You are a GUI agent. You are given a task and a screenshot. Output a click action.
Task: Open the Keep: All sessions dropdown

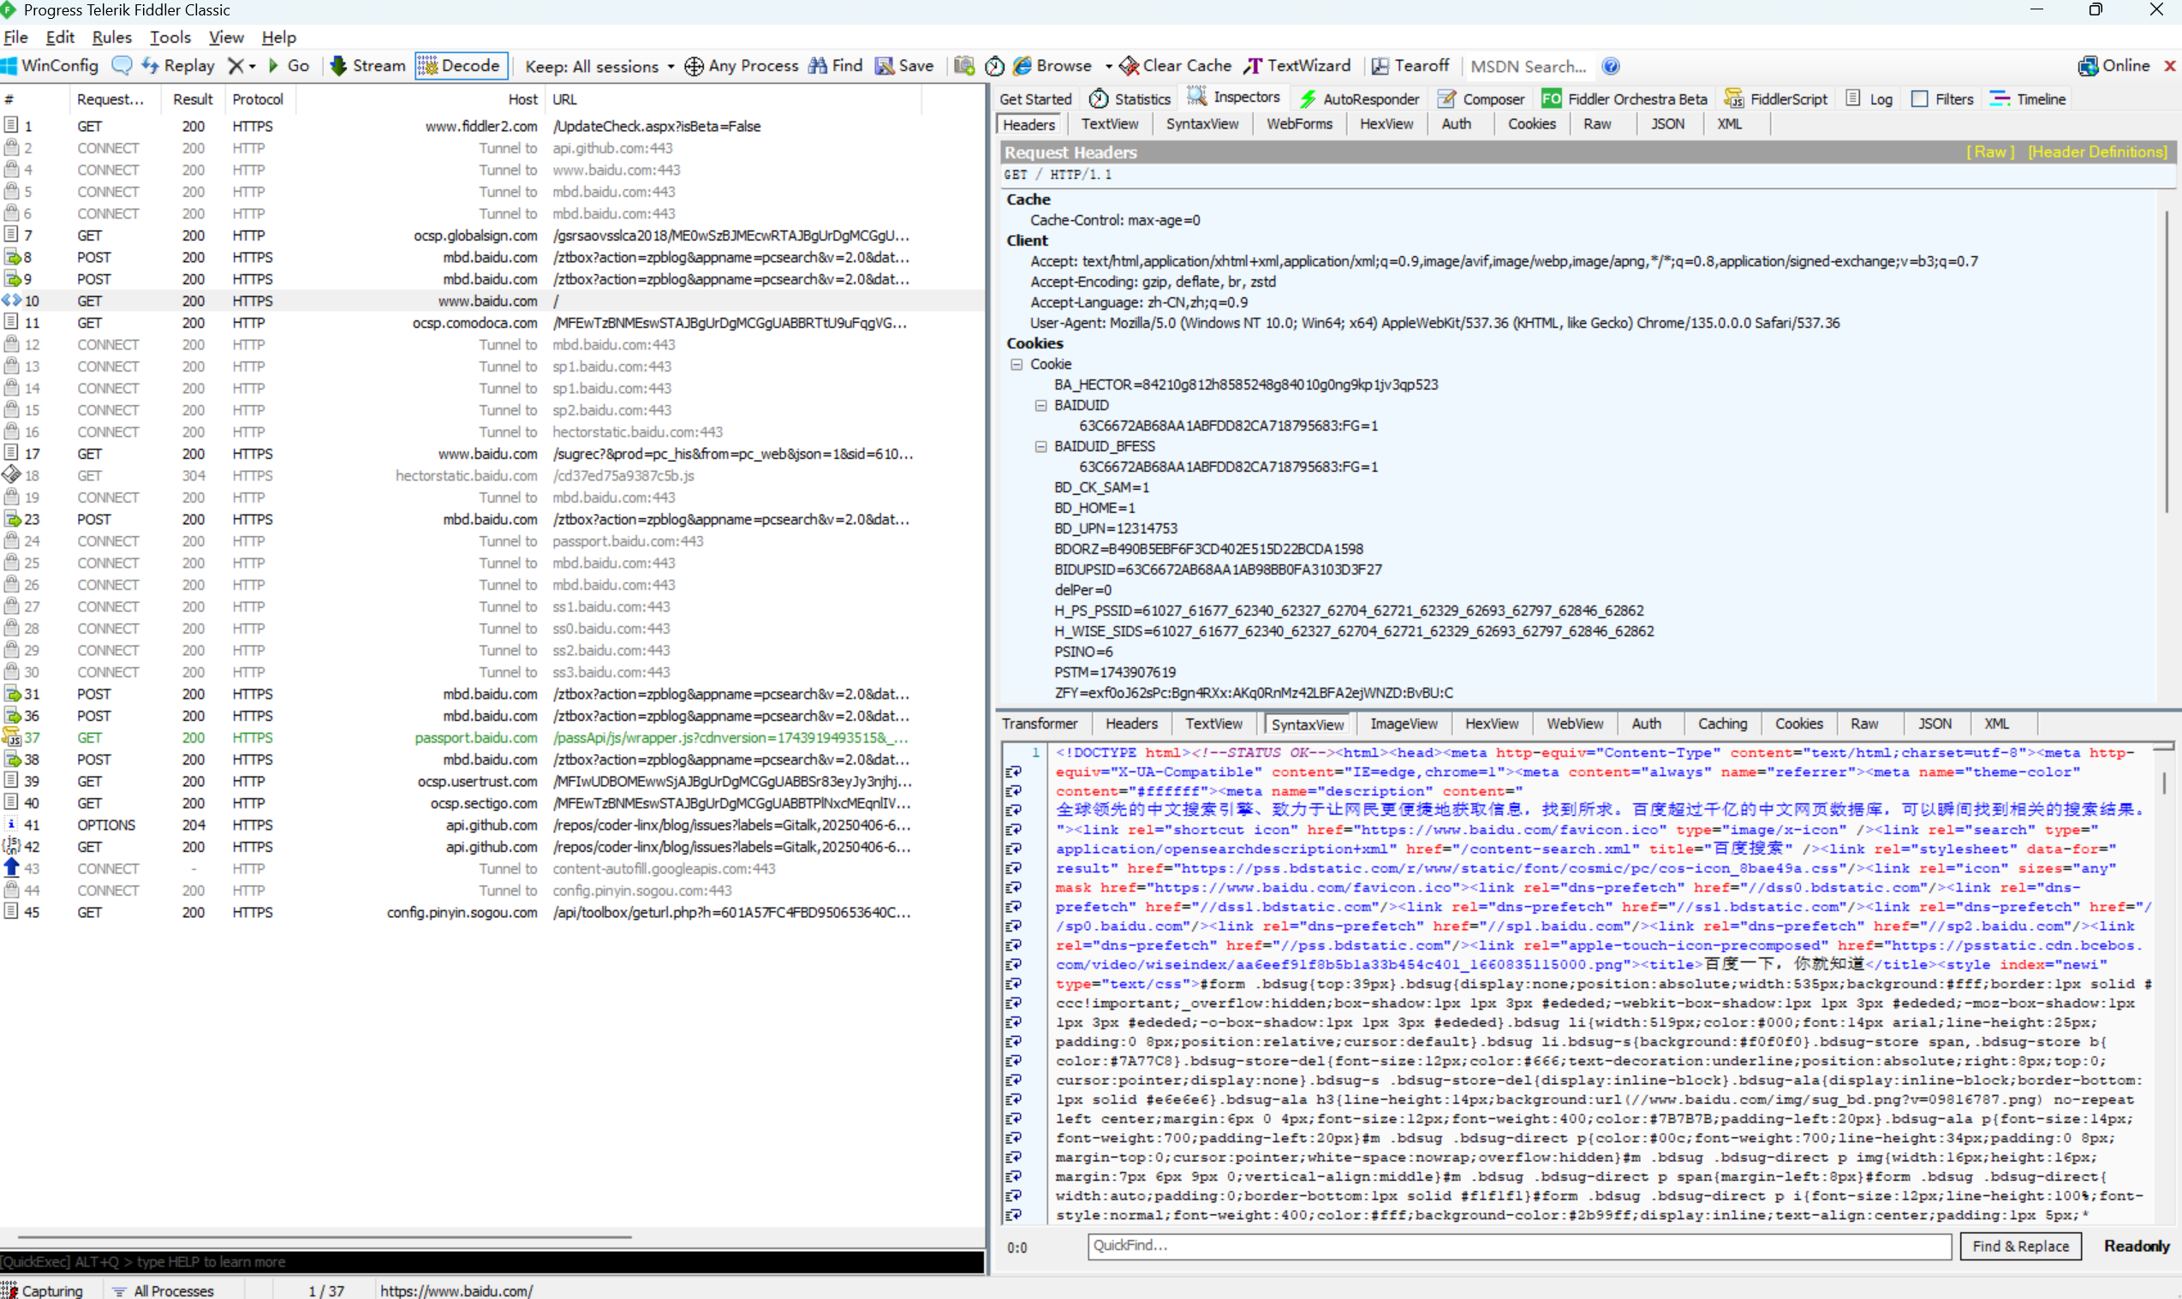(x=599, y=66)
